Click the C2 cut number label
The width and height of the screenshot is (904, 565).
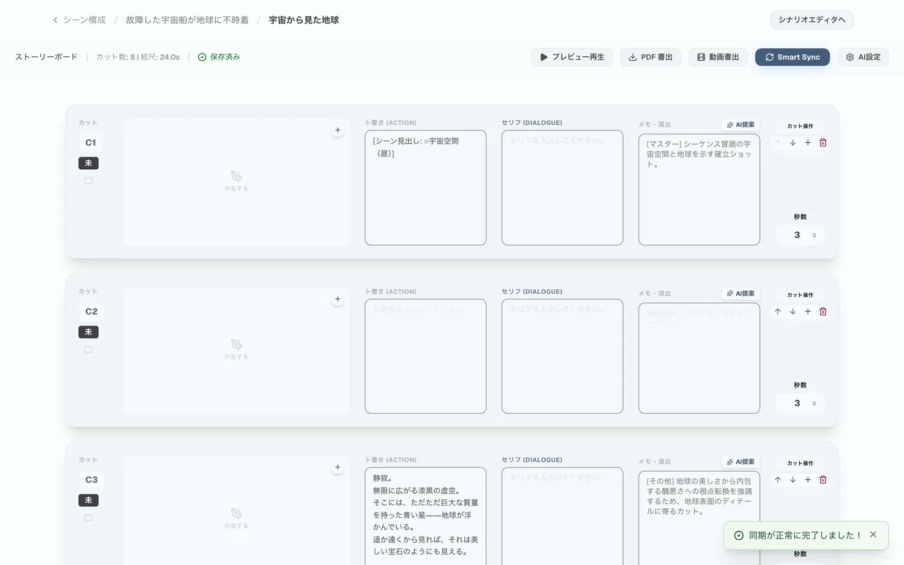click(91, 311)
